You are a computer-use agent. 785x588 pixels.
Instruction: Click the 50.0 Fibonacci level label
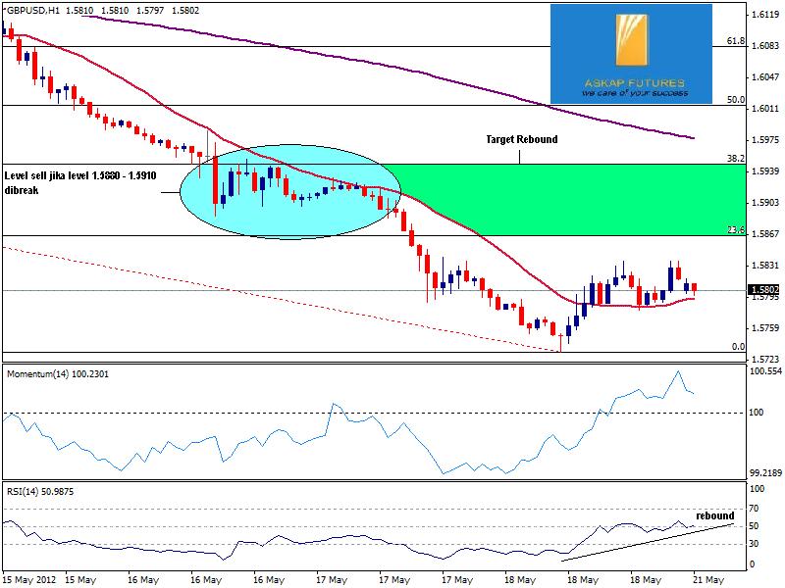pos(734,100)
